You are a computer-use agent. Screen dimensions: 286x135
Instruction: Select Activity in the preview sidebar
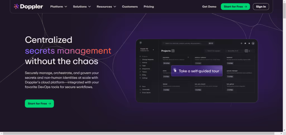143,62
